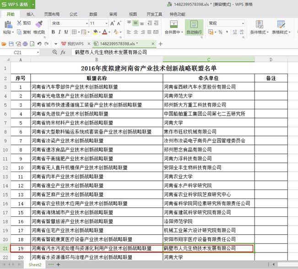Switch to the 插入 (Insert) ribbon tab

click(31, 14)
